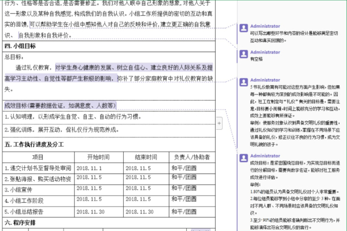The width and height of the screenshot is (347, 231).
Task: Select the '有空格' comment text
Action: click(x=256, y=59)
